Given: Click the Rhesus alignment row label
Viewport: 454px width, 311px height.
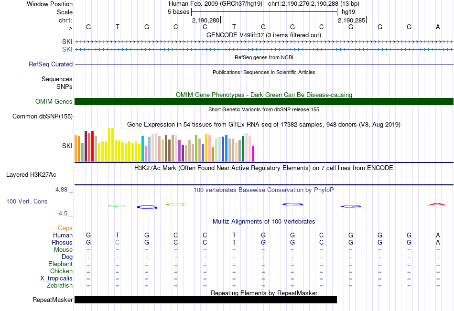Looking at the screenshot, I should click(62, 242).
